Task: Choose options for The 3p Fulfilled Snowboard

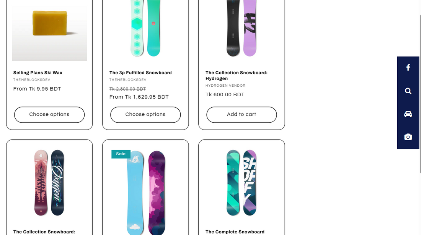Action: [x=145, y=115]
